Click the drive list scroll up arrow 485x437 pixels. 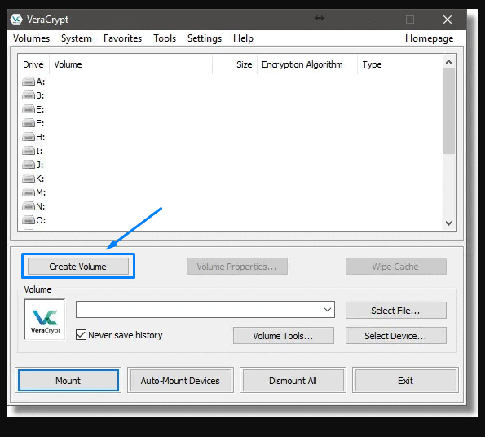tap(448, 63)
